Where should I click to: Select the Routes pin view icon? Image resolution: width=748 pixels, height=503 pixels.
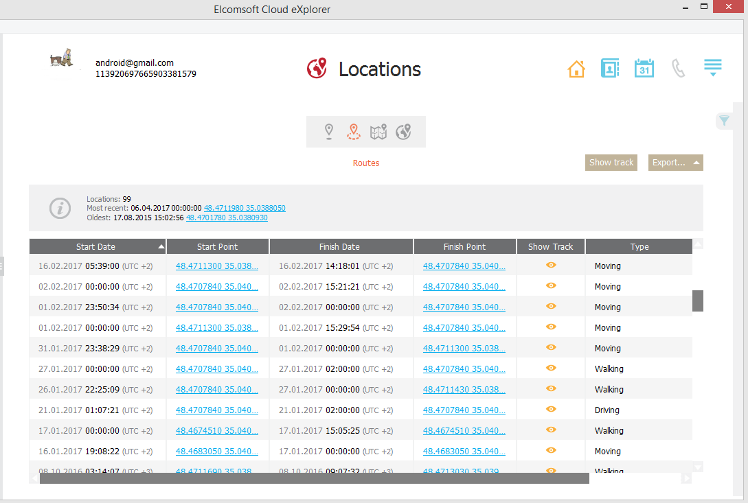pos(354,132)
